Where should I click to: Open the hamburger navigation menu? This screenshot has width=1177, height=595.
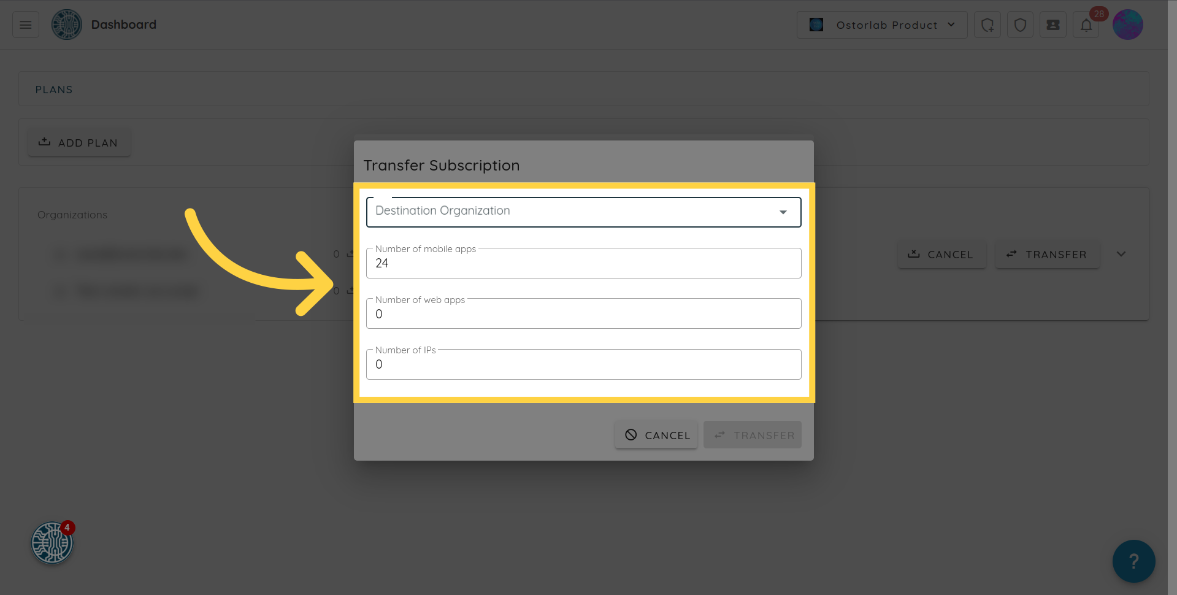tap(26, 25)
